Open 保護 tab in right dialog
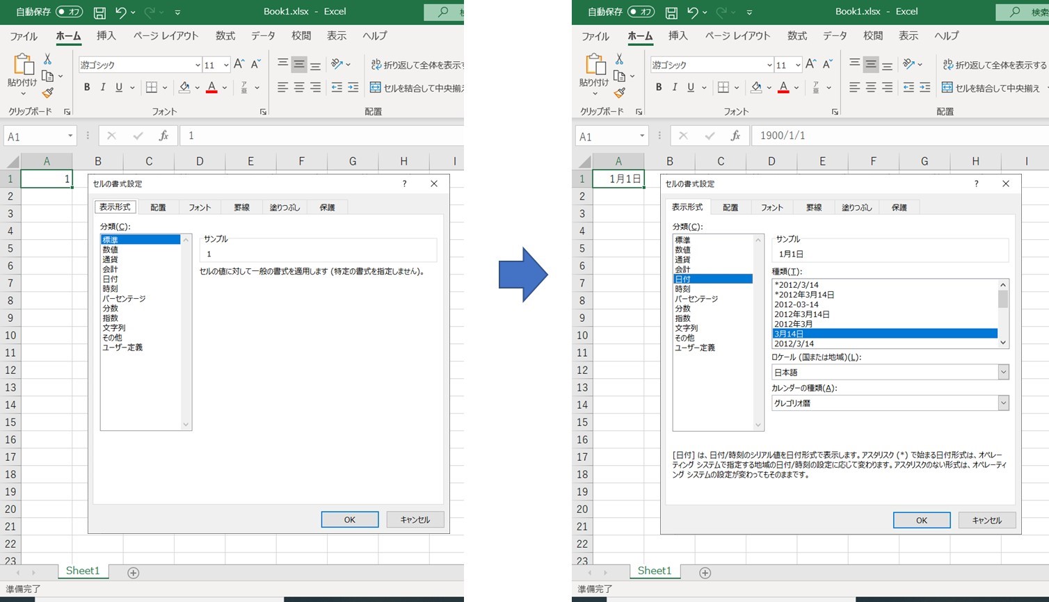The width and height of the screenshot is (1049, 602). 899,207
